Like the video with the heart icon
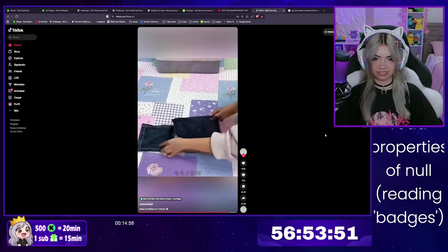This screenshot has width=448, height=252. (x=243, y=163)
